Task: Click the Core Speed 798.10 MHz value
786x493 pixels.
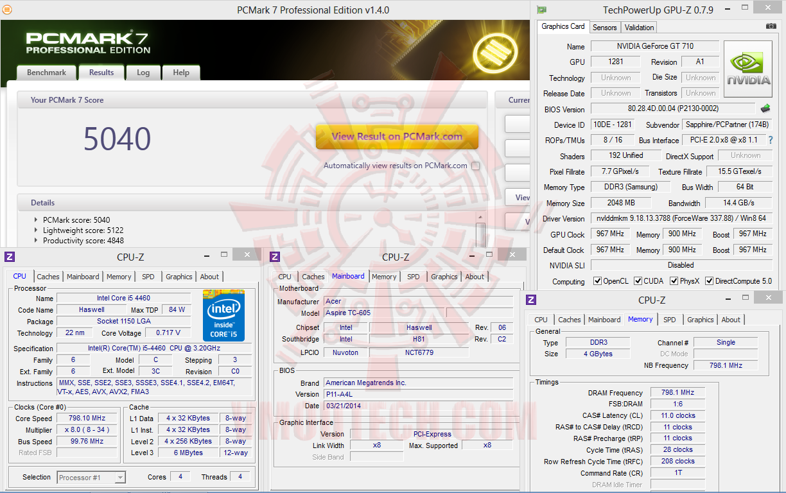Action: (x=87, y=419)
